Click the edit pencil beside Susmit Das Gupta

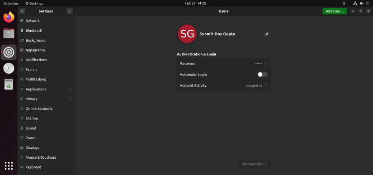pyautogui.click(x=267, y=34)
